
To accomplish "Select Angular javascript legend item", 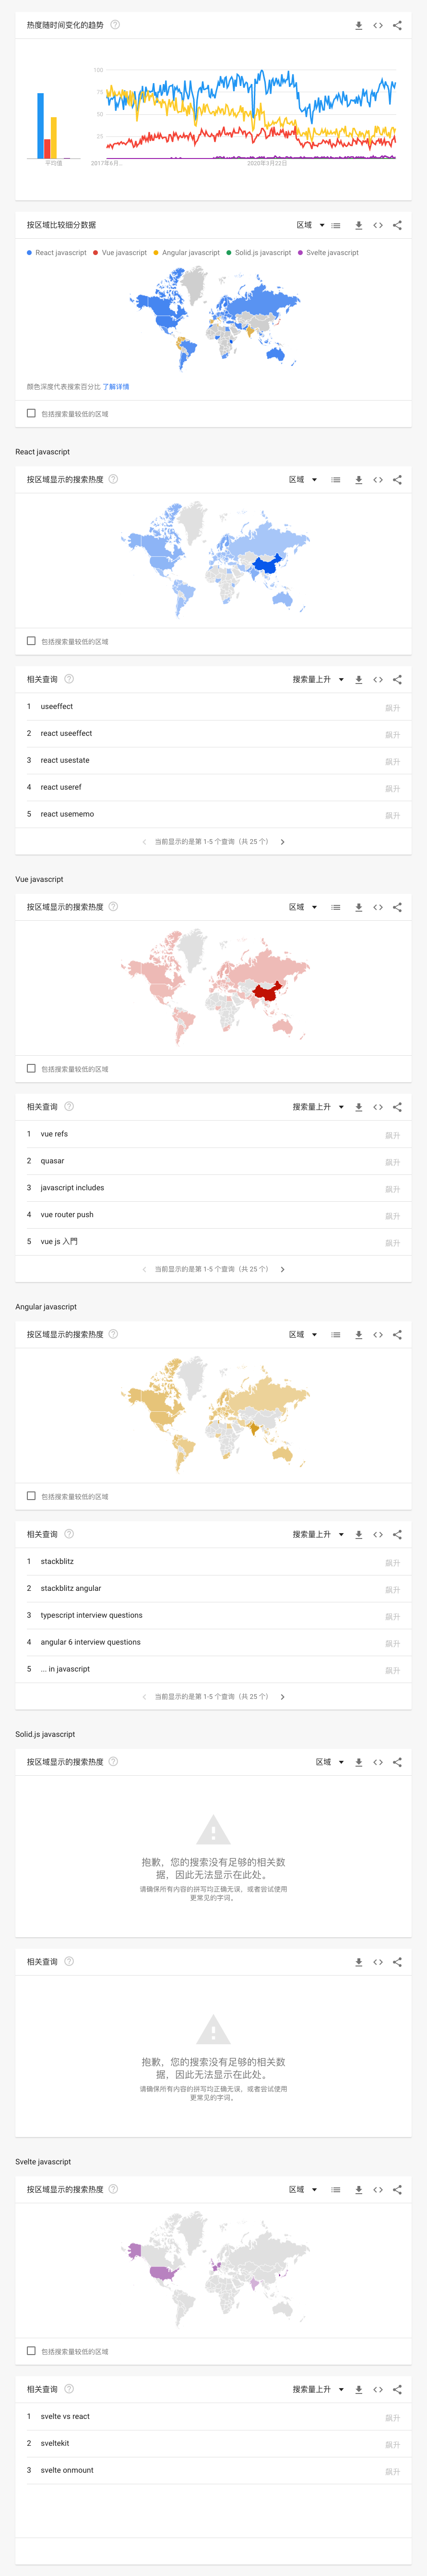I will (187, 253).
